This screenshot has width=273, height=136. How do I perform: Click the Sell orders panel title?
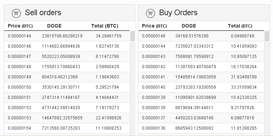pyautogui.click(x=43, y=13)
